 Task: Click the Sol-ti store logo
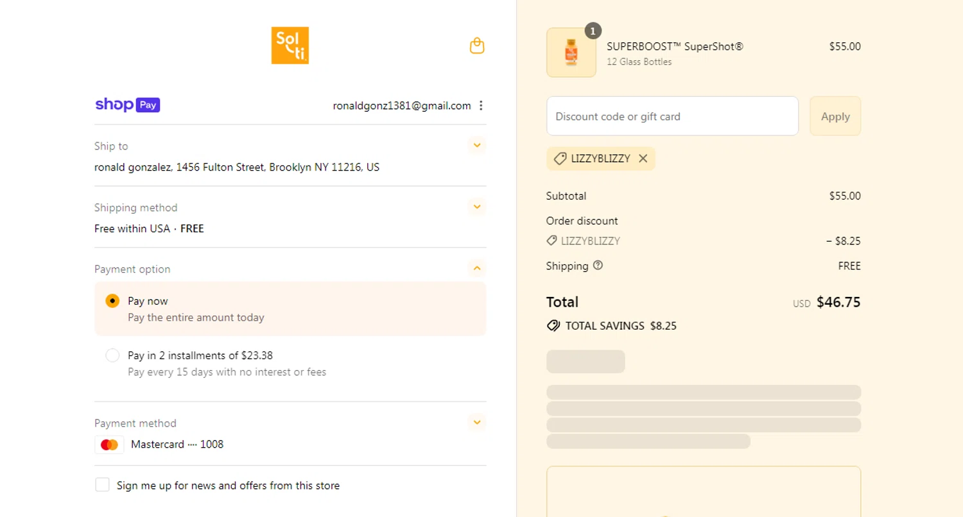pos(290,46)
